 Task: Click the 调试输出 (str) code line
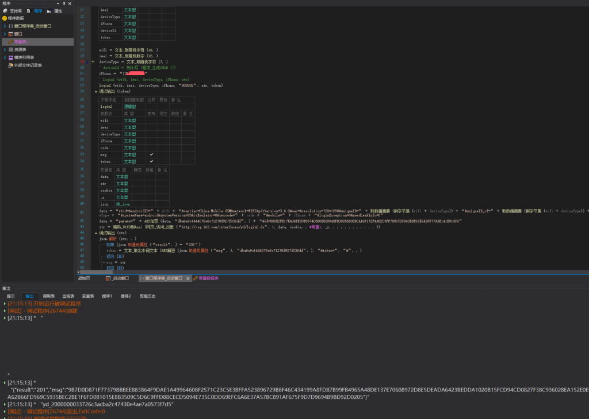(113, 233)
